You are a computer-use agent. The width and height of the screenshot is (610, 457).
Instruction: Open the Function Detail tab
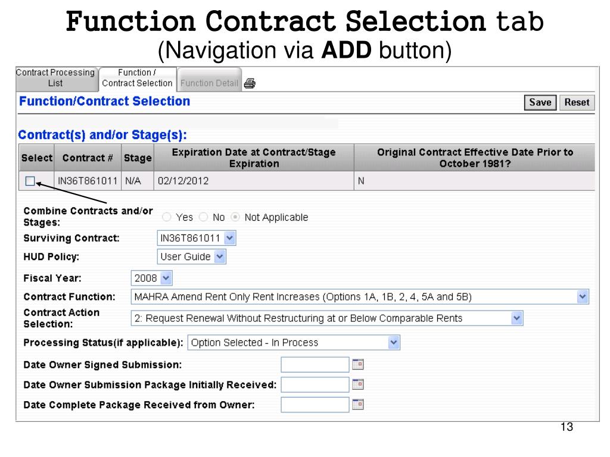coord(209,83)
